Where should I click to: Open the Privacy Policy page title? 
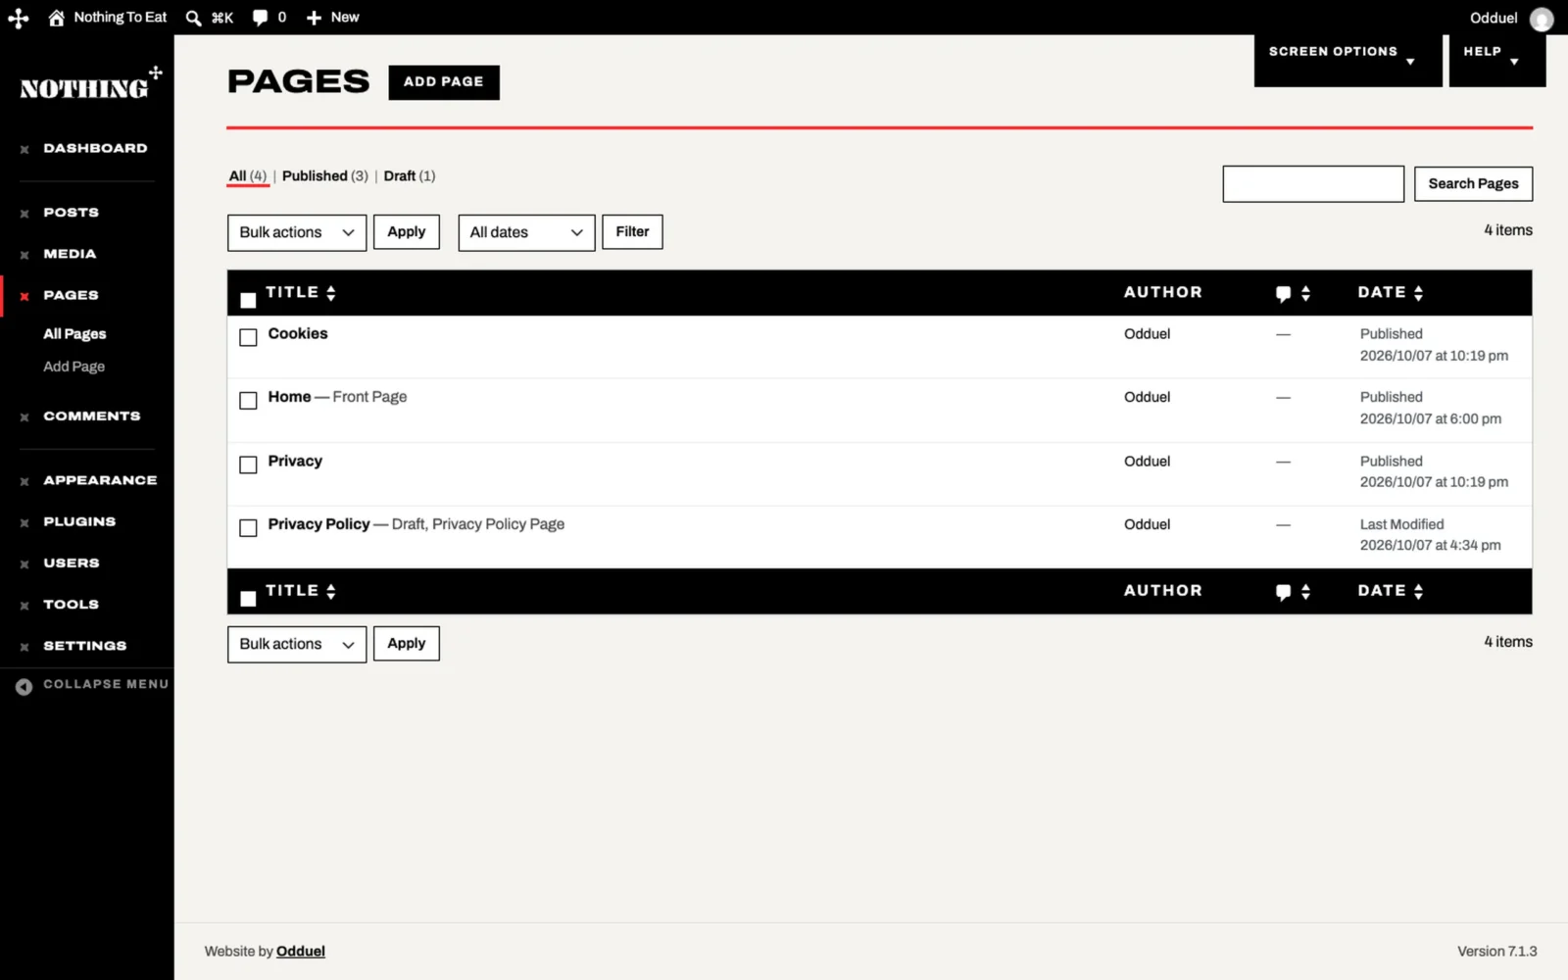click(319, 524)
